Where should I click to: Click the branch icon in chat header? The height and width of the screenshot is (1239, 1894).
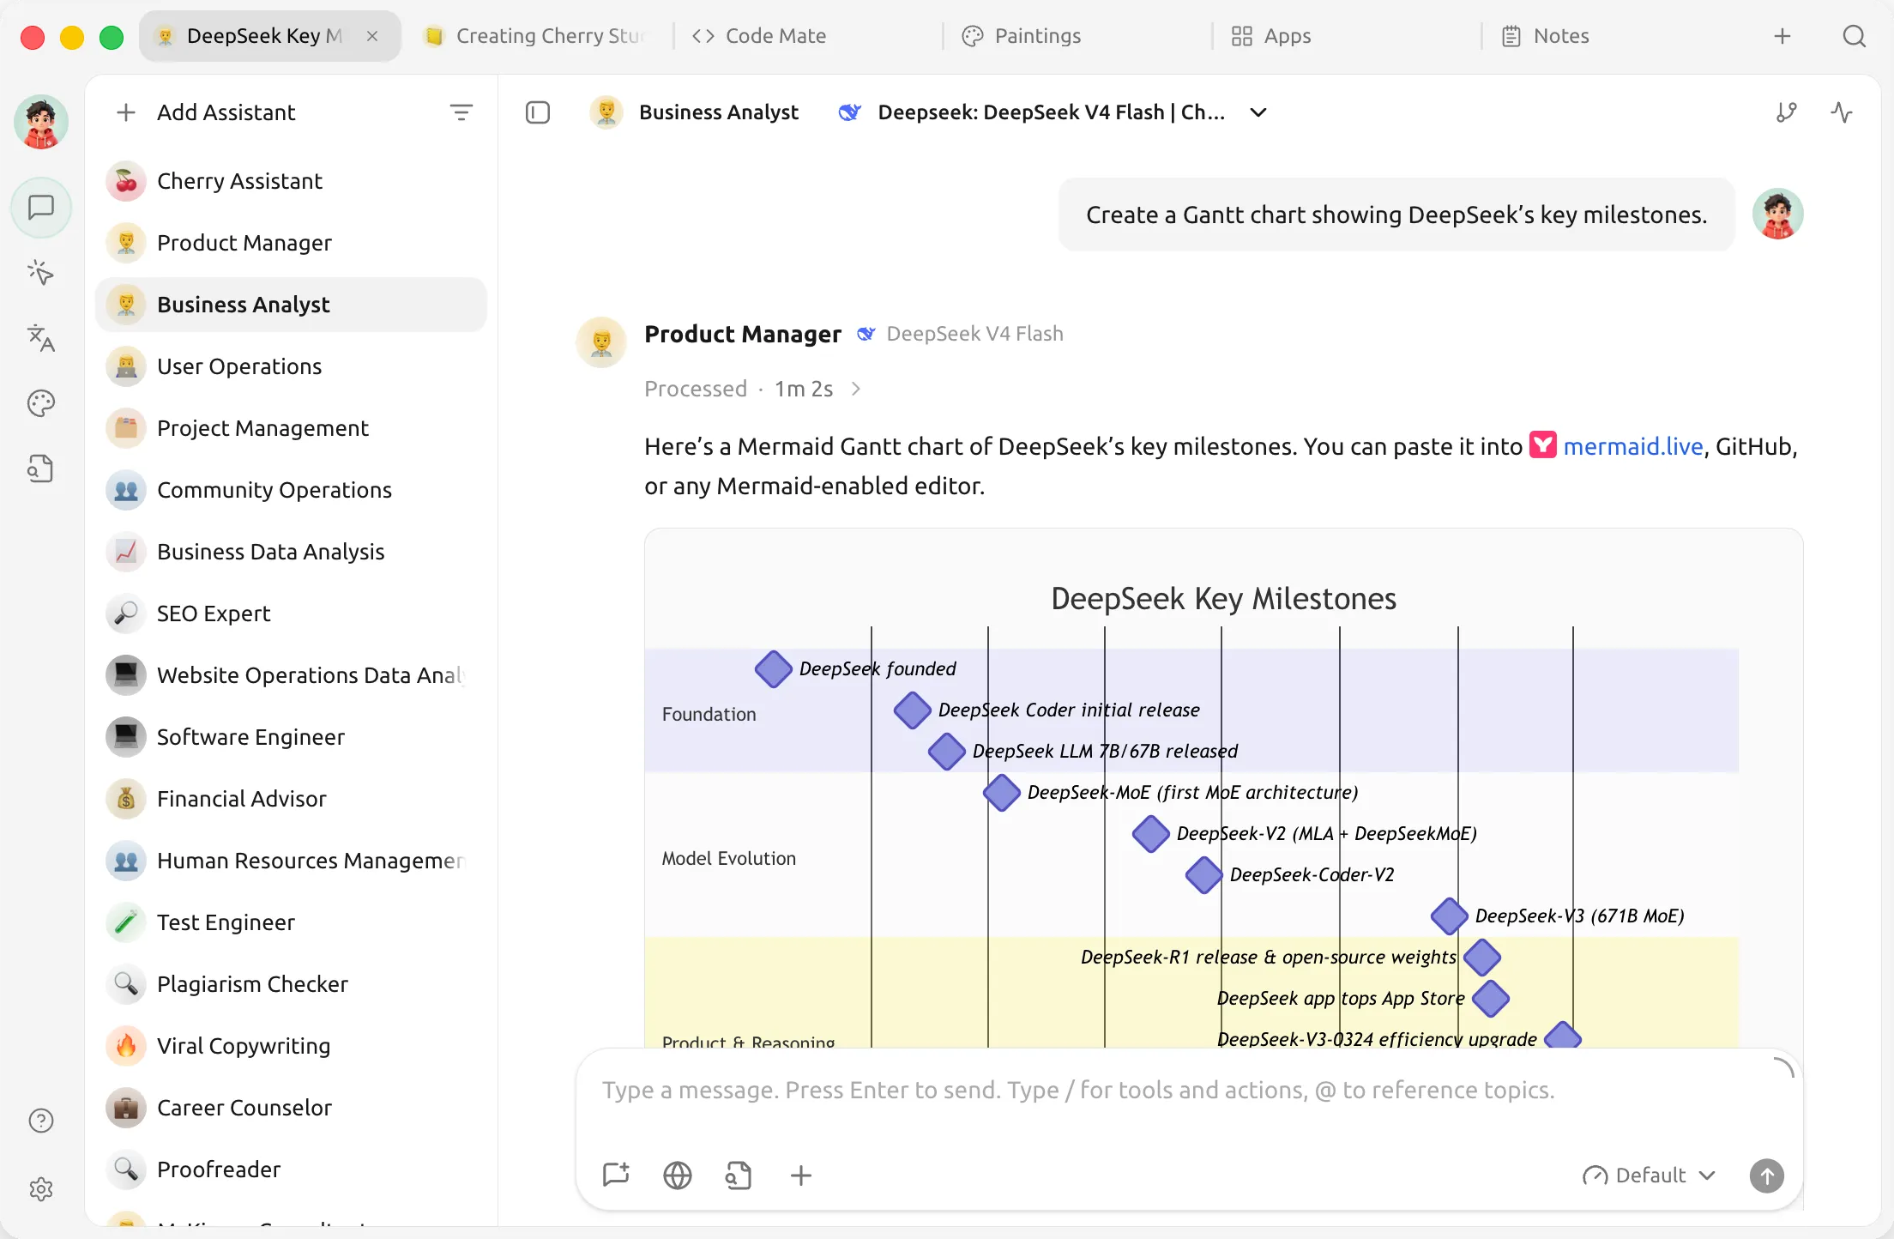pos(1787,112)
